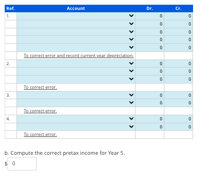Open the first account dropdown for entry 4
202x177 pixels.
tap(76, 119)
